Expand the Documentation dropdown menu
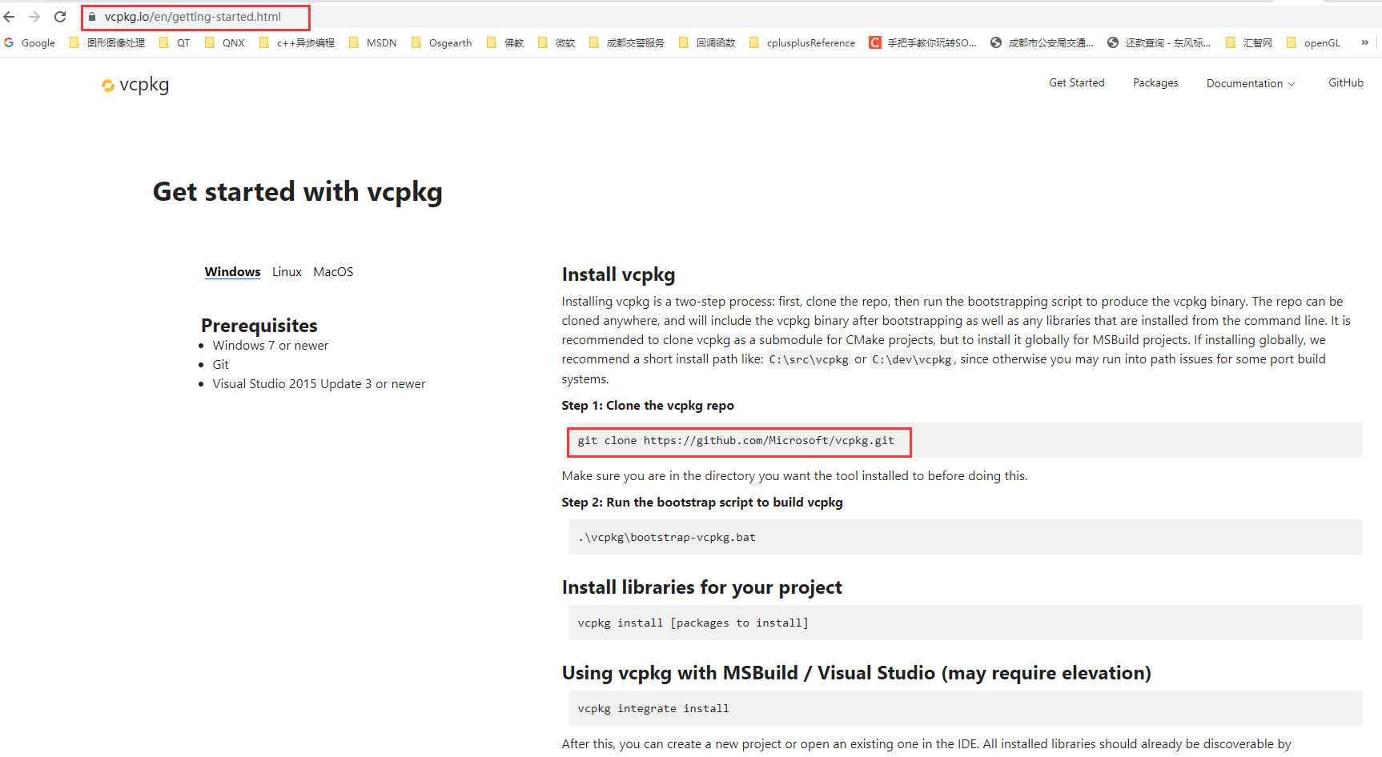The width and height of the screenshot is (1382, 757). pos(1250,83)
